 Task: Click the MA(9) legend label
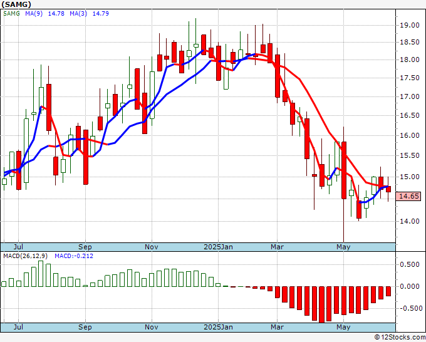pyautogui.click(x=34, y=13)
